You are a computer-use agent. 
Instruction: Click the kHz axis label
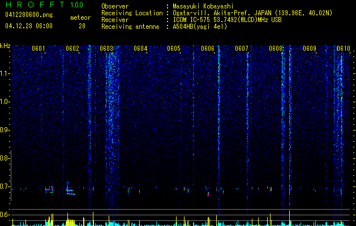pos(5,46)
